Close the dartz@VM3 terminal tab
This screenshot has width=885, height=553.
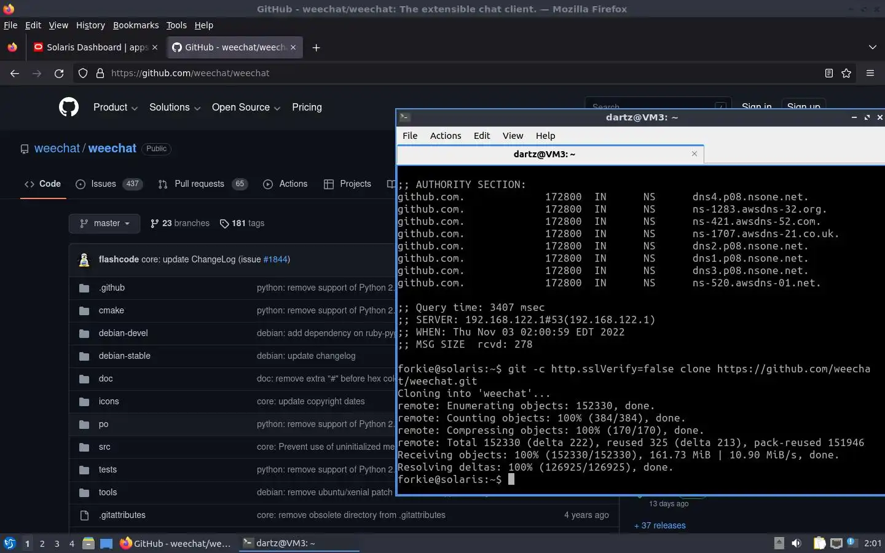coord(694,154)
